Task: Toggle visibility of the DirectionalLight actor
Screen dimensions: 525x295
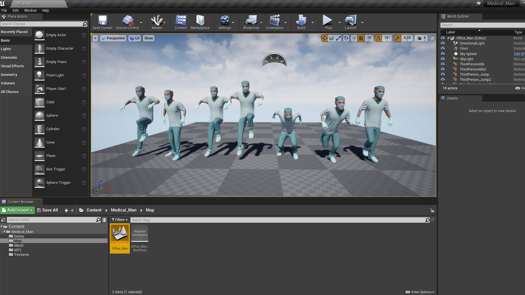Action: (443, 43)
